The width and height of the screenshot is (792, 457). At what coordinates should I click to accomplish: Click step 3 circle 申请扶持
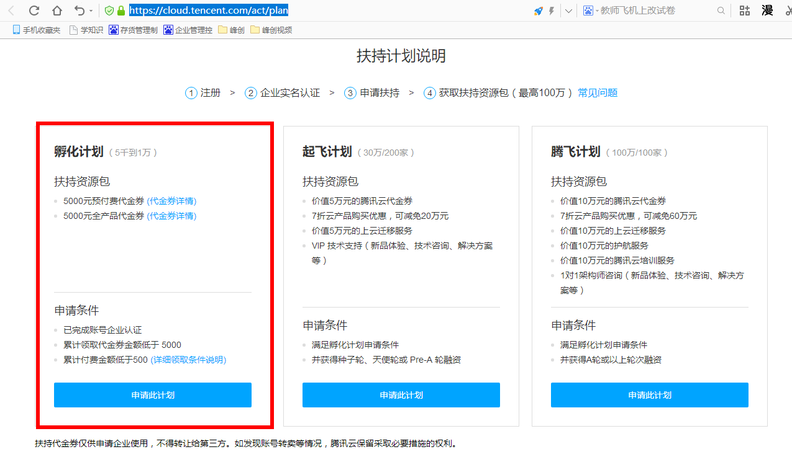click(350, 93)
